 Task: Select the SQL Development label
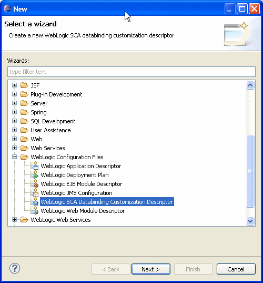click(x=53, y=121)
